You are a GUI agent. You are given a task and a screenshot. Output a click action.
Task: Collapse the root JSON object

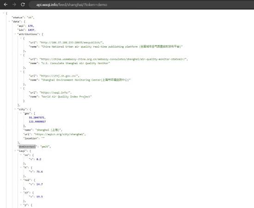tap(4, 13)
